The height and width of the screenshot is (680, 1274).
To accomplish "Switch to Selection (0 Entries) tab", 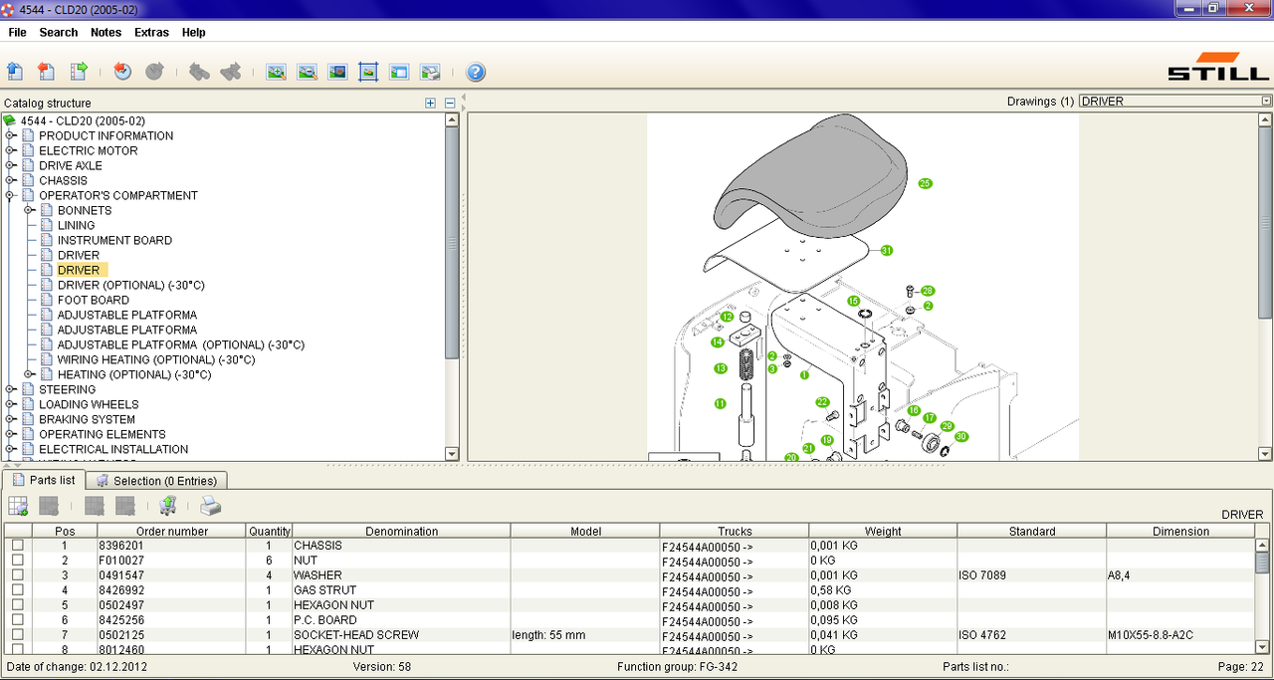I will pos(157,481).
